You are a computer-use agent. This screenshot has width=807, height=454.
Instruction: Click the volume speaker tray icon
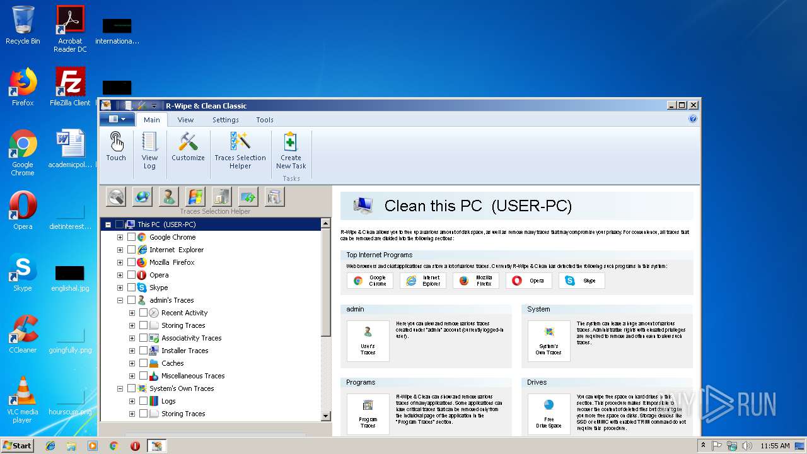coord(747,446)
